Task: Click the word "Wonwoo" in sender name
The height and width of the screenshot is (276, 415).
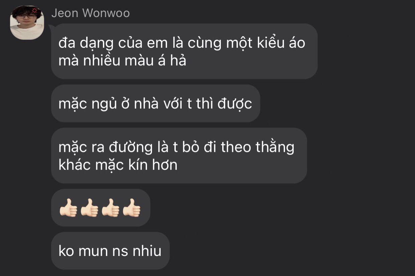Action: [x=106, y=13]
